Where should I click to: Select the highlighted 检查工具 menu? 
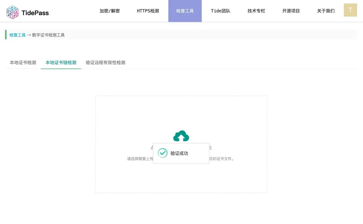[x=185, y=11]
